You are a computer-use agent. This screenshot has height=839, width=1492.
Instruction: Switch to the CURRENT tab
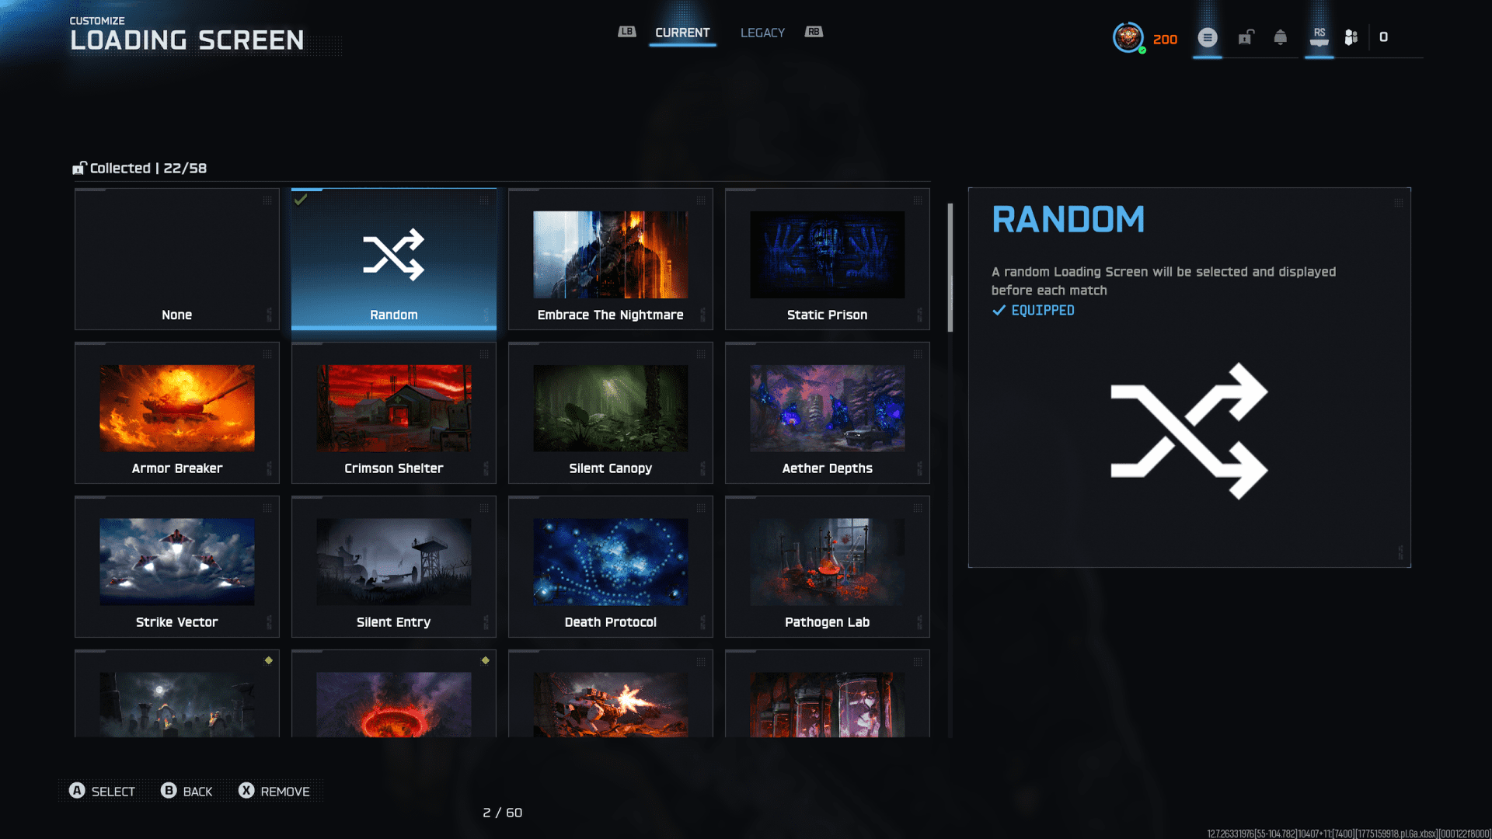tap(682, 33)
